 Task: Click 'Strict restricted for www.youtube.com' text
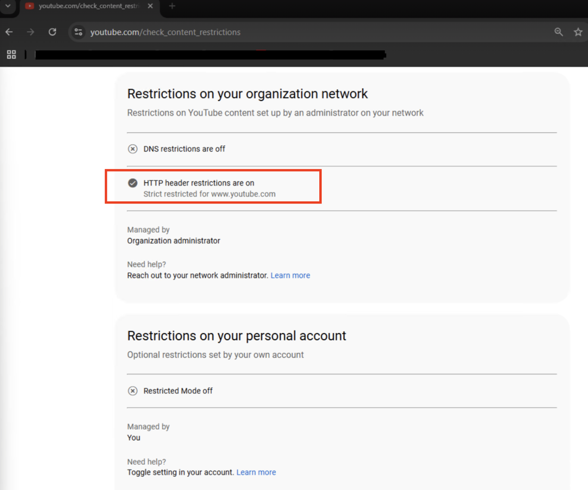[209, 194]
